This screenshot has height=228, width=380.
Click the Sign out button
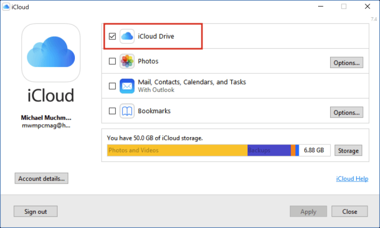tap(35, 211)
